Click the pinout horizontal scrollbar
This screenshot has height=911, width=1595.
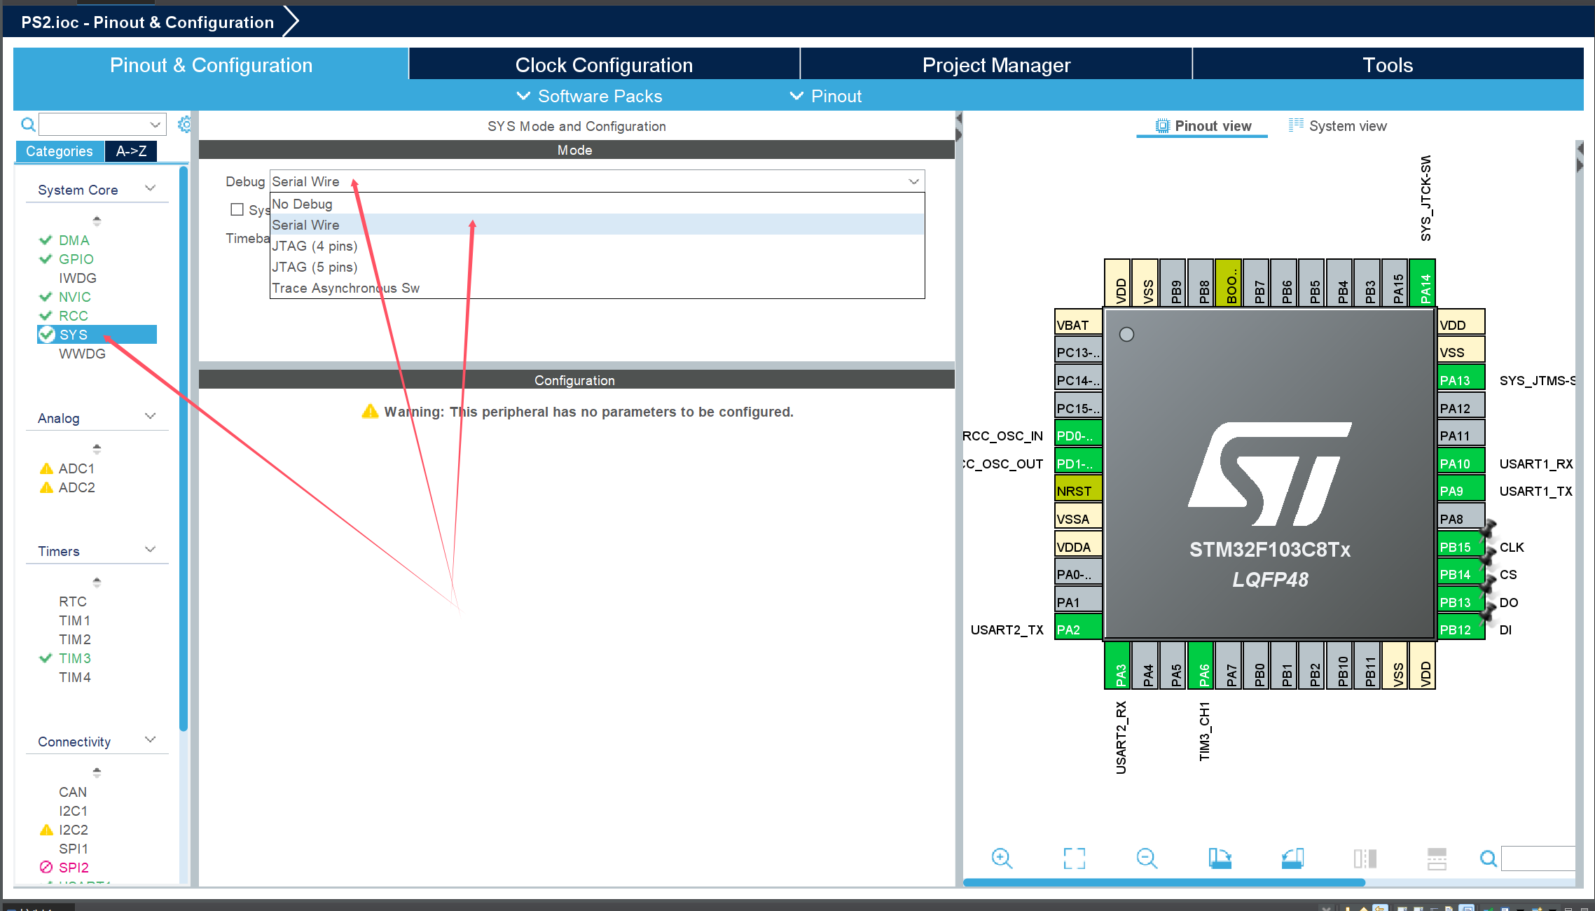point(1163,882)
